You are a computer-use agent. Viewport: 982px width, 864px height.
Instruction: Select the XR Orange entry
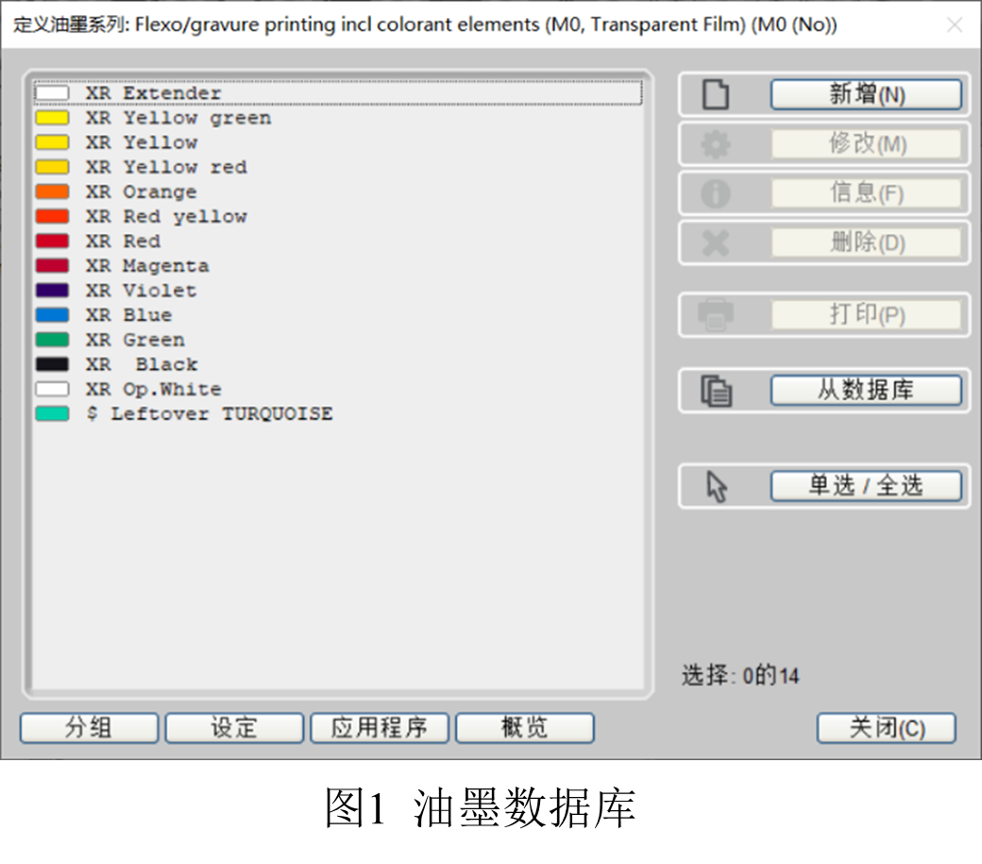338,192
